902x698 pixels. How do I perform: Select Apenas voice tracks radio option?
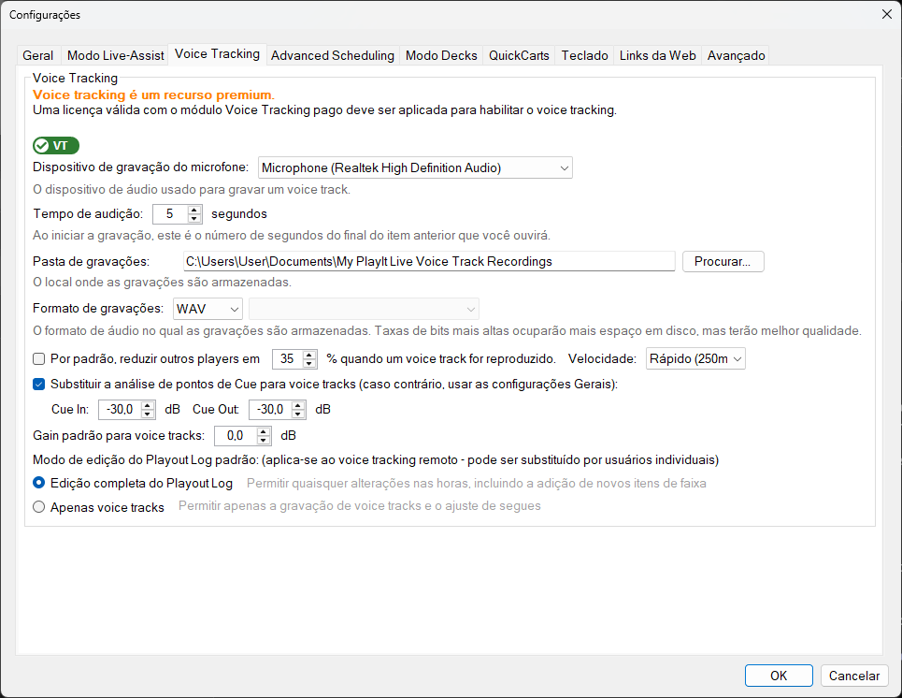coord(39,507)
